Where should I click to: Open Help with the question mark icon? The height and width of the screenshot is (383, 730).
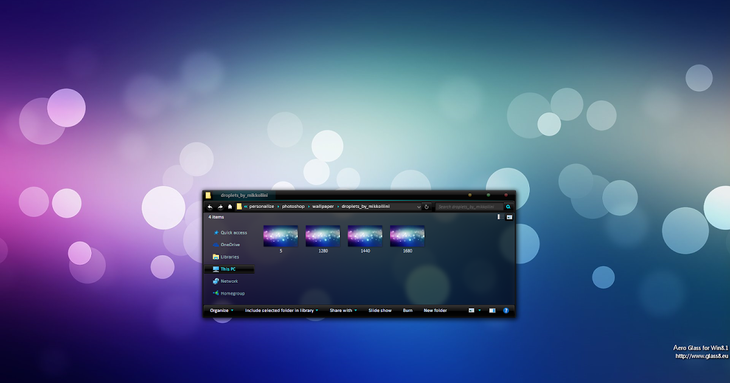[x=506, y=310]
